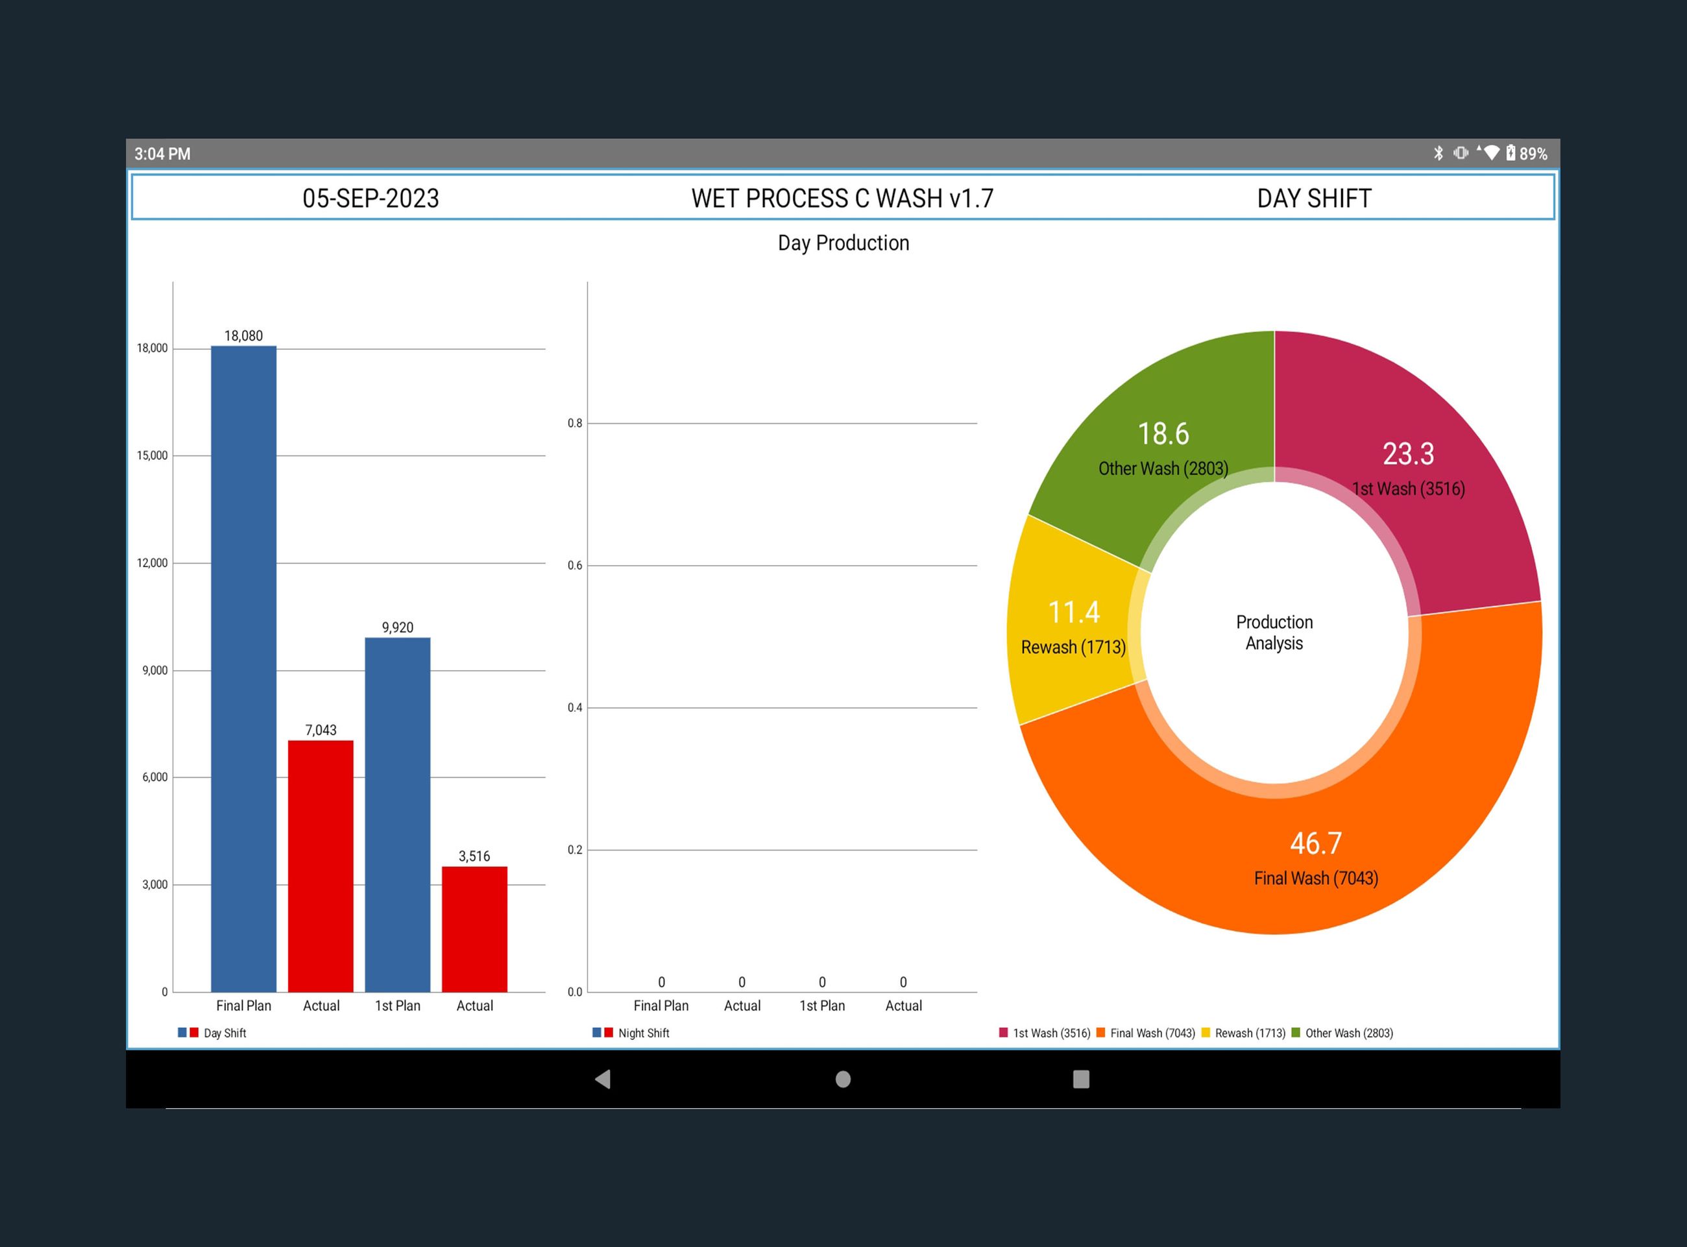The height and width of the screenshot is (1247, 1687).
Task: Toggle 1st Wash (3516) legend item
Action: point(1050,1033)
